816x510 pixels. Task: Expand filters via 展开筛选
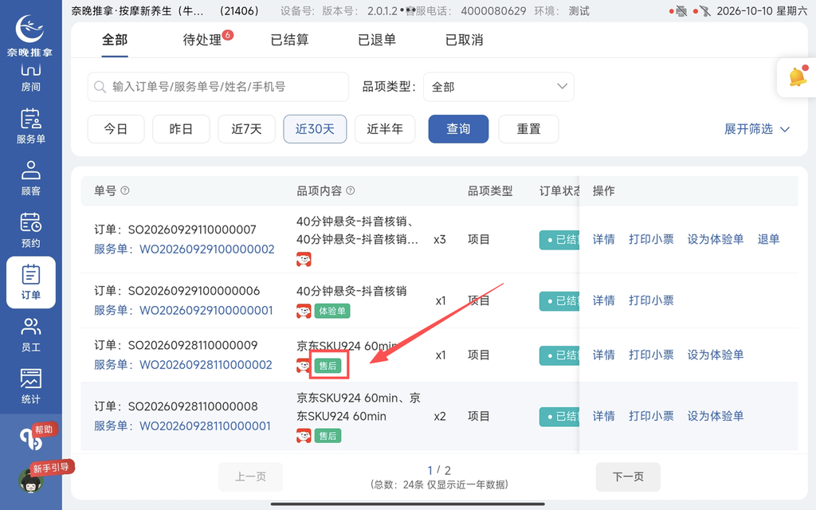click(757, 129)
